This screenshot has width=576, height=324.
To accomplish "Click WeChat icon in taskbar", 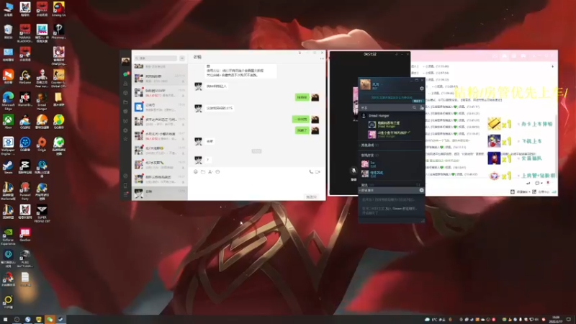I will [50, 319].
